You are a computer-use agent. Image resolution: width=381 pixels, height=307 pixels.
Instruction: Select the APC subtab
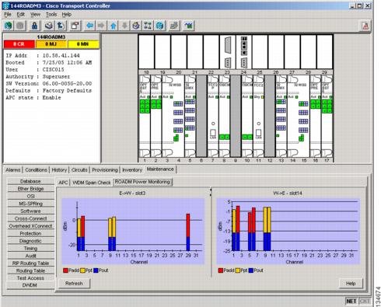tap(63, 183)
